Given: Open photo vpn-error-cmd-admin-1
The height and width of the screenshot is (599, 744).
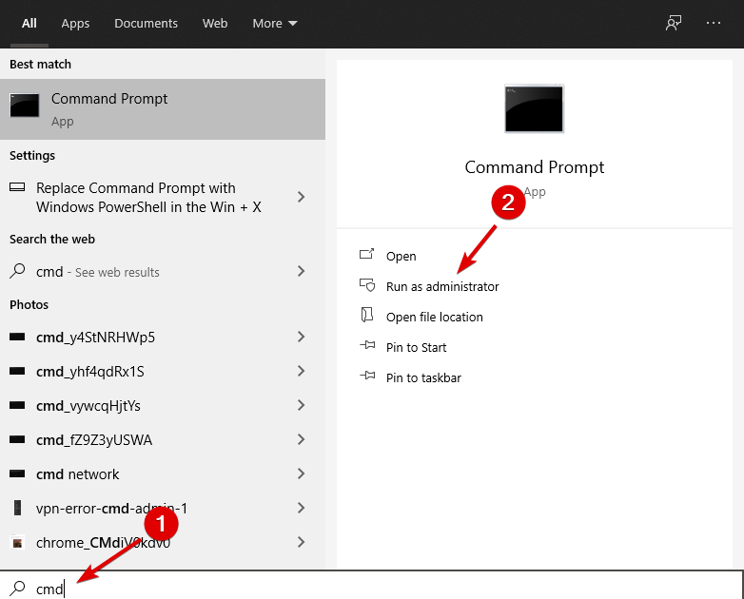Looking at the screenshot, I should coord(163,508).
